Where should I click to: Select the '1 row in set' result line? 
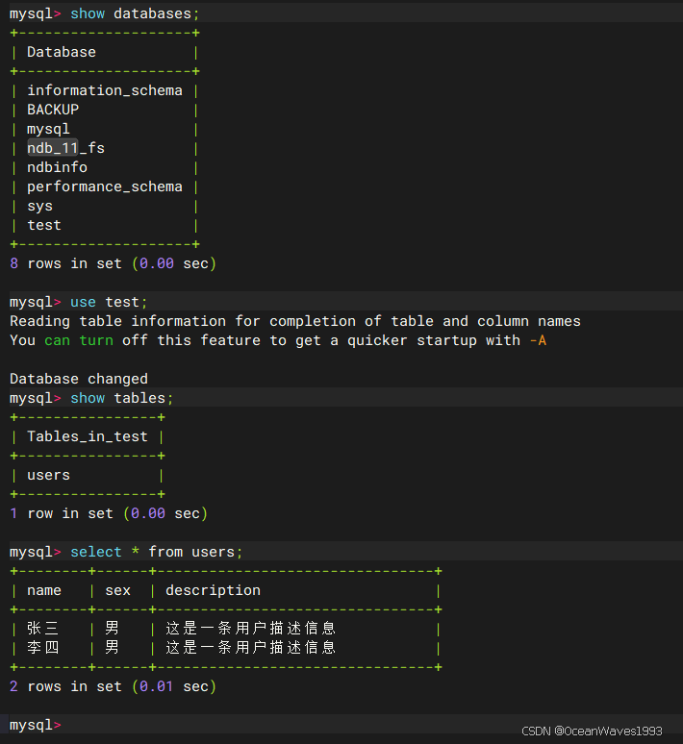click(x=109, y=513)
